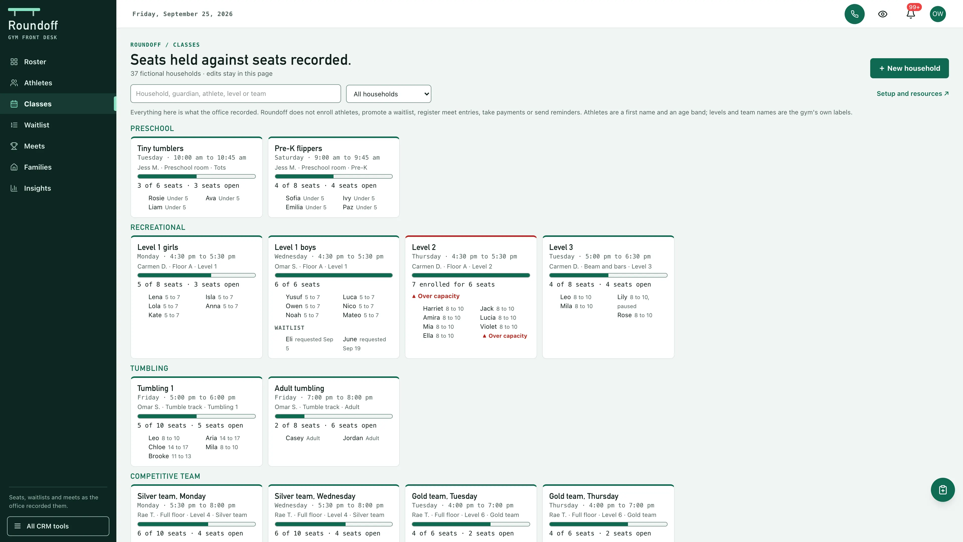Click the Roundoff beam logo
The width and height of the screenshot is (963, 542).
[x=24, y=12]
